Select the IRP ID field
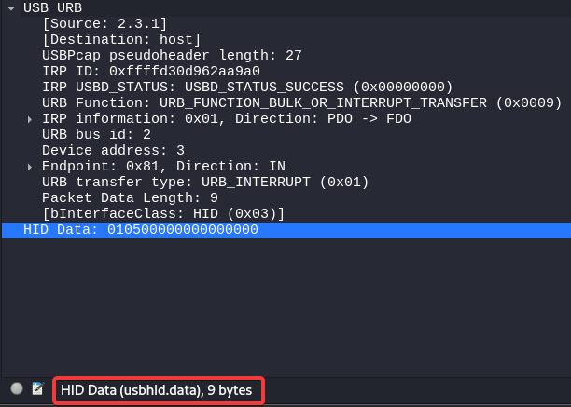The width and height of the screenshot is (571, 407). (150, 71)
